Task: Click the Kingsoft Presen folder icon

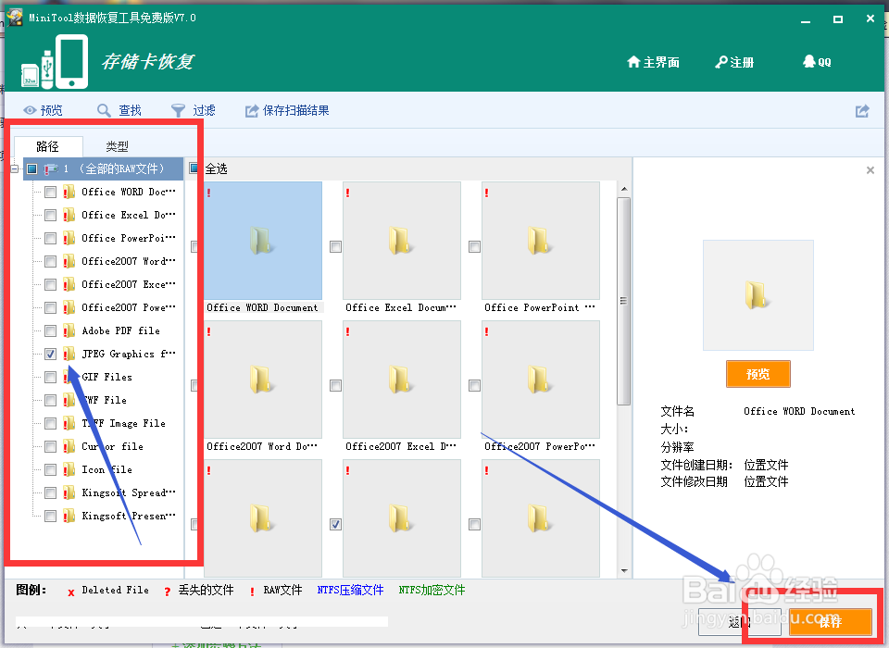Action: (x=69, y=516)
